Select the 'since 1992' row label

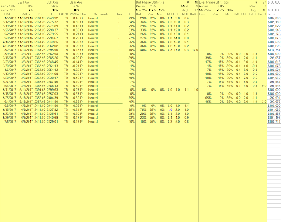pos(8,6)
